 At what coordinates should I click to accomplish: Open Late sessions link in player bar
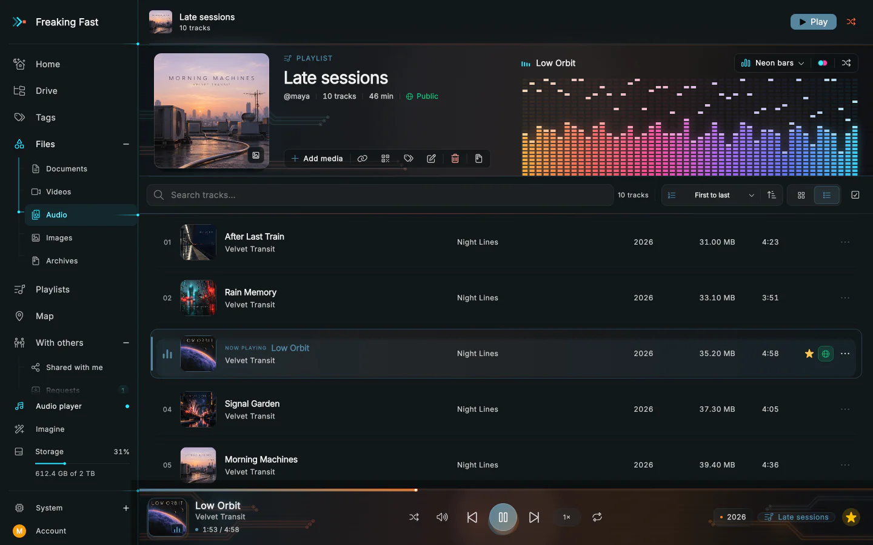[797, 517]
